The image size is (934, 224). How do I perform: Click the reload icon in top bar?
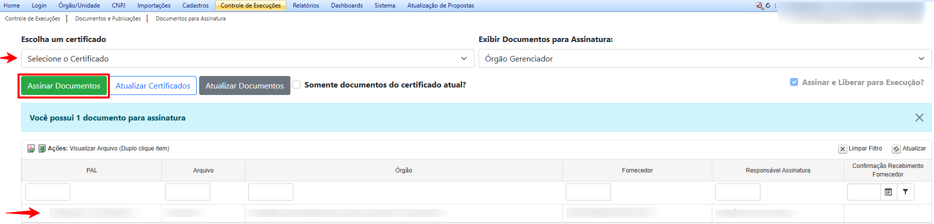[x=768, y=5]
